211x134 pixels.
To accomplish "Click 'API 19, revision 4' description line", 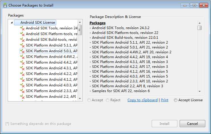I will [129, 57].
